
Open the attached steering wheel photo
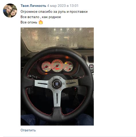(57, 77)
